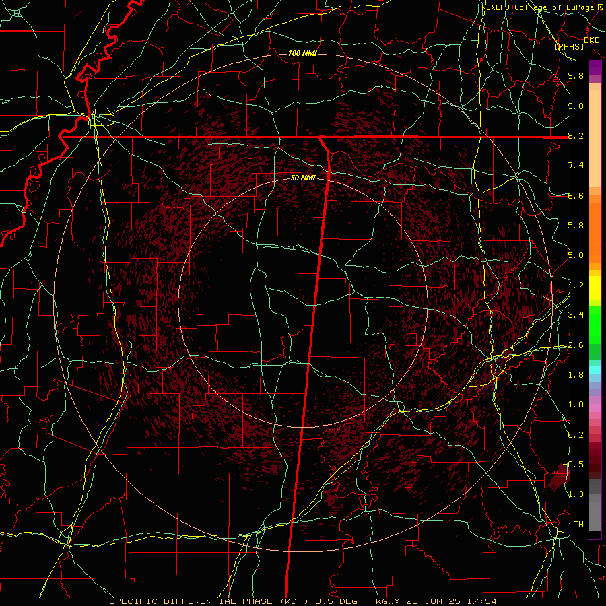Click the -1.3 scale value
The width and height of the screenshot is (606, 606).
tap(573, 494)
